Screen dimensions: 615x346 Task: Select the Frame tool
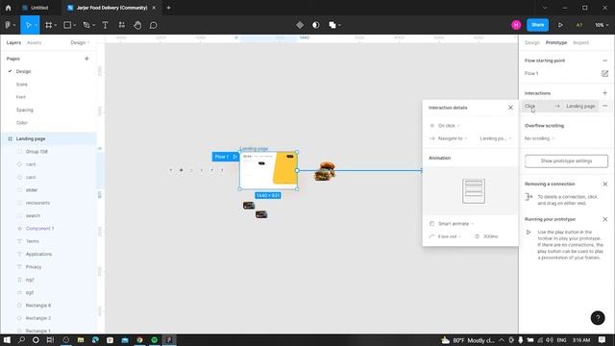coord(48,25)
